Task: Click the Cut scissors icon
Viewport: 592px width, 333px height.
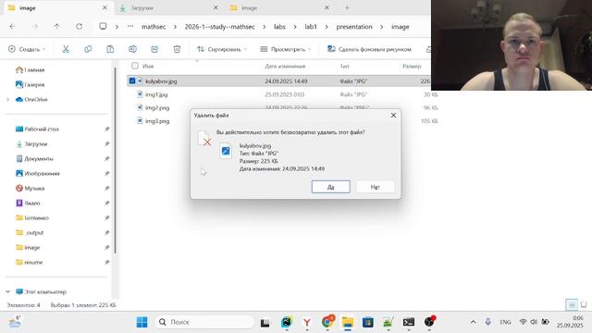Action: pyautogui.click(x=66, y=49)
